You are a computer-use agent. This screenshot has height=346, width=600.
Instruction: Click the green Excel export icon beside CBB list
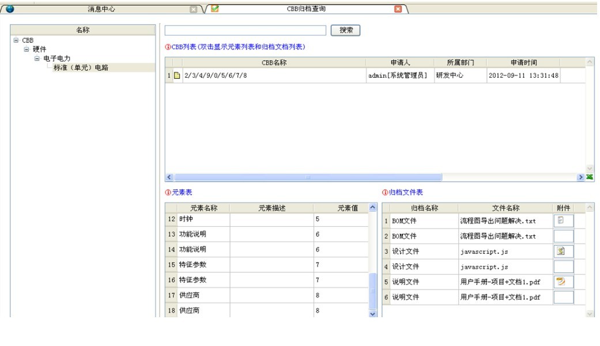pos(590,177)
